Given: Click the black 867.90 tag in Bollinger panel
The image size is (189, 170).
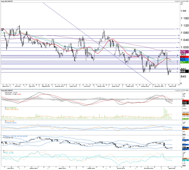Looking at the screenshot, I should coord(185,148).
